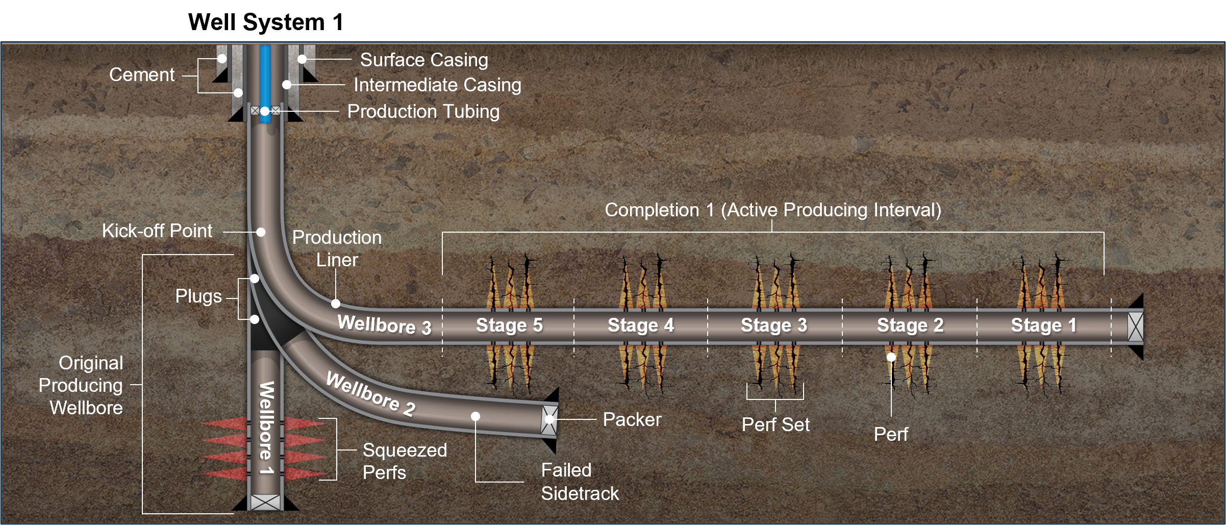The image size is (1226, 525).
Task: Click the 'Surface Casing' label
Action: [x=424, y=60]
